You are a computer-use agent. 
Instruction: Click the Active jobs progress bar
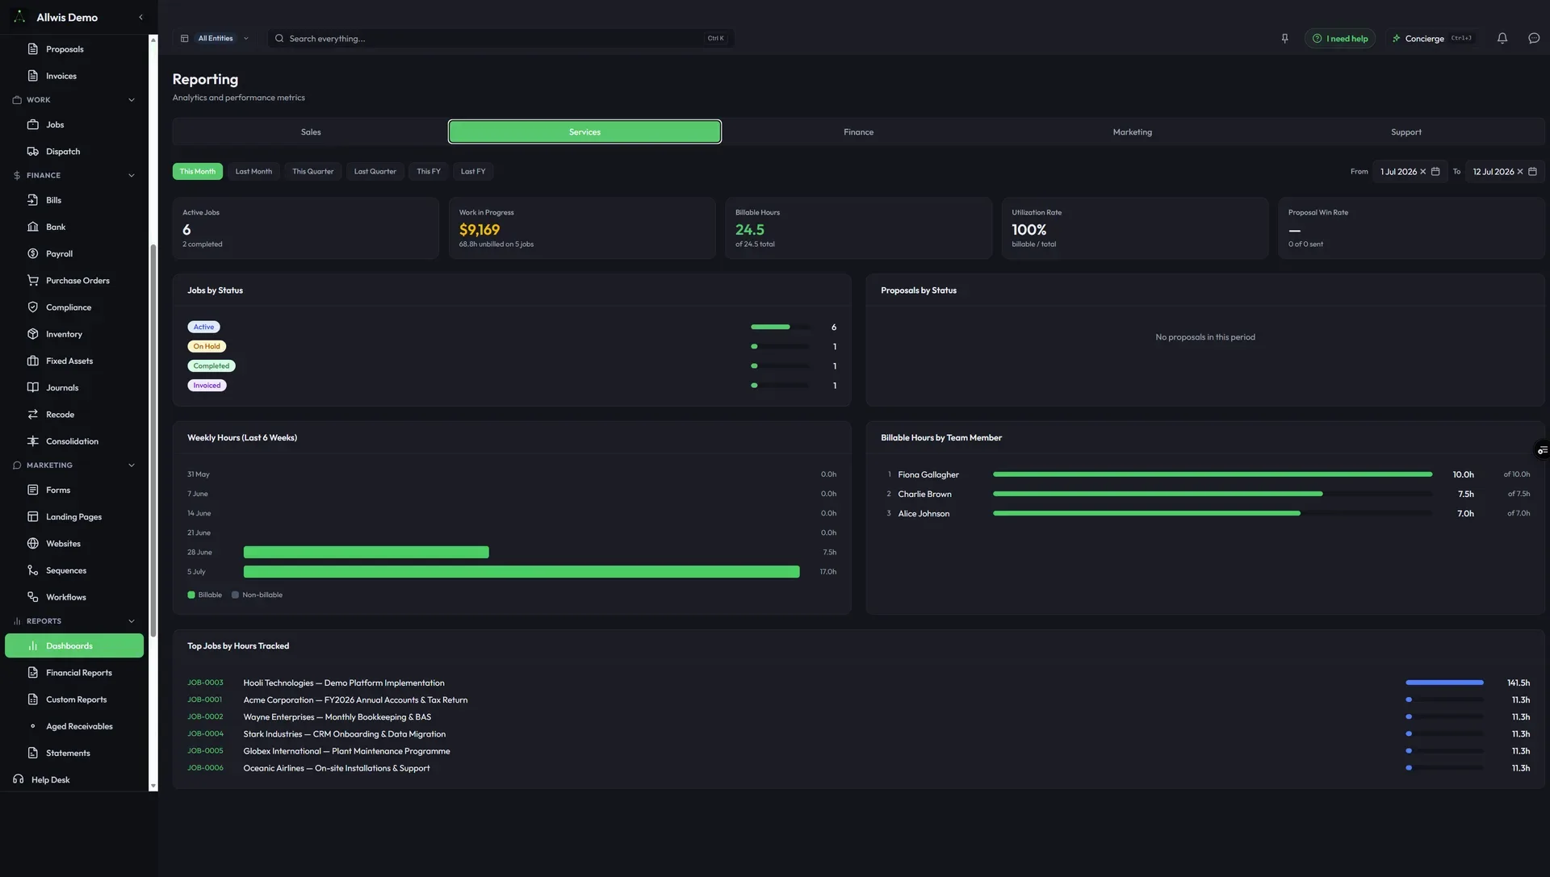click(x=780, y=327)
